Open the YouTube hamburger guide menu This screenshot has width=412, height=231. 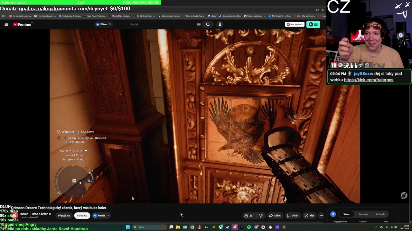point(6,24)
